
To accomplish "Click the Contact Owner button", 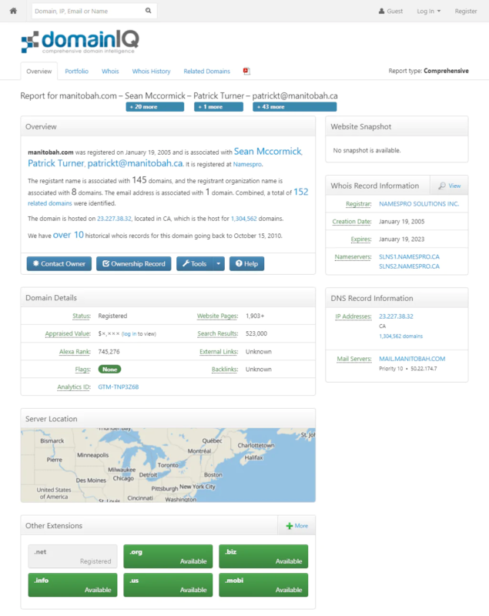I will click(59, 263).
